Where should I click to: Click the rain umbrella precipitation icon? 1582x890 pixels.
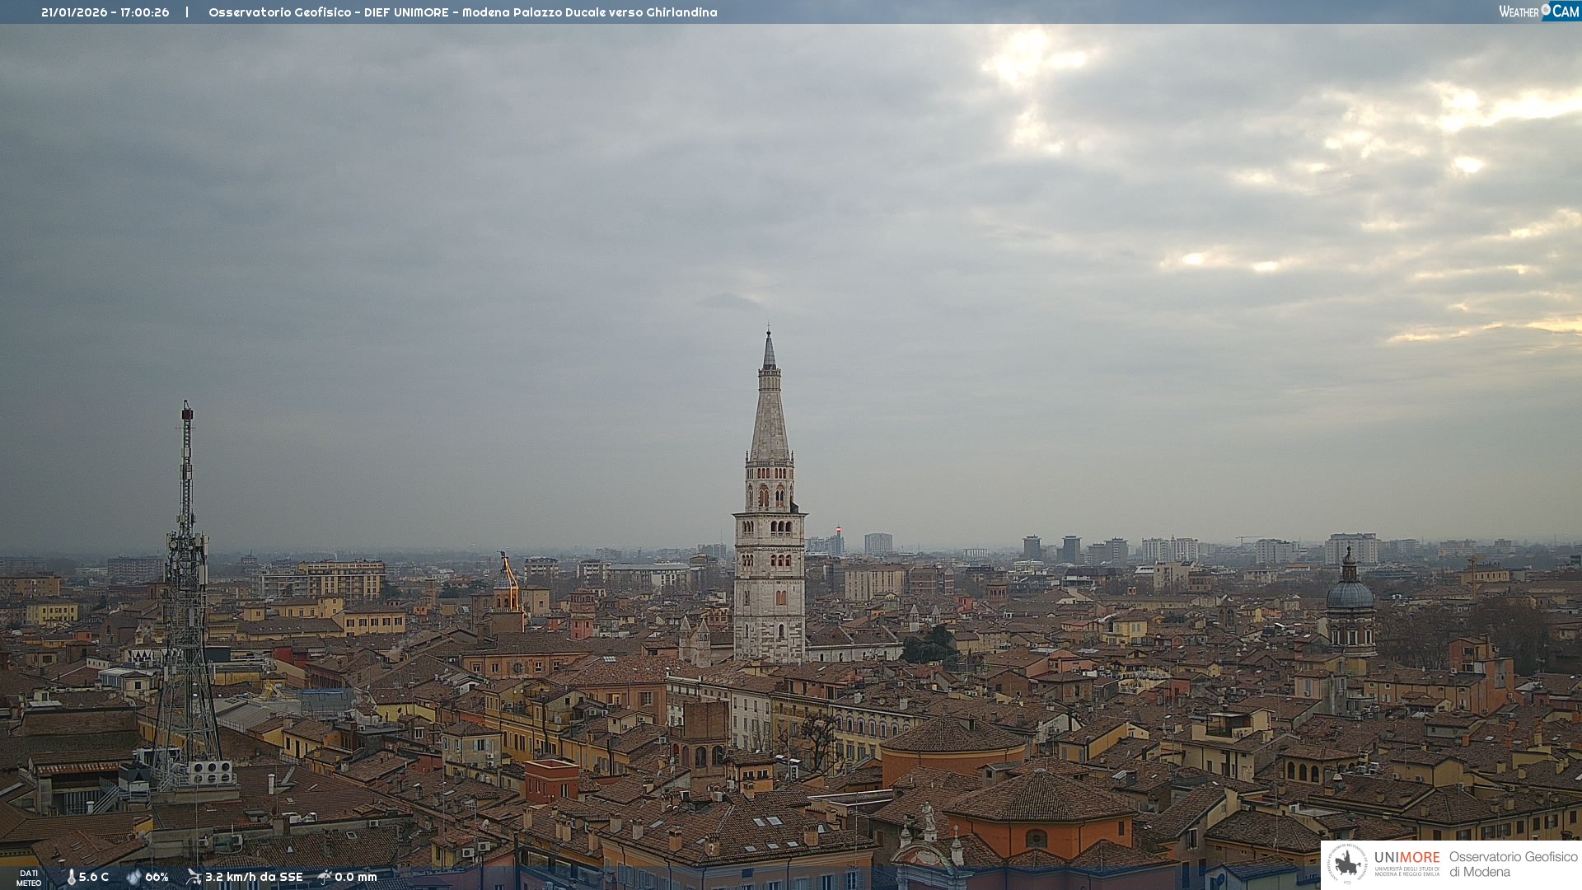pyautogui.click(x=325, y=877)
